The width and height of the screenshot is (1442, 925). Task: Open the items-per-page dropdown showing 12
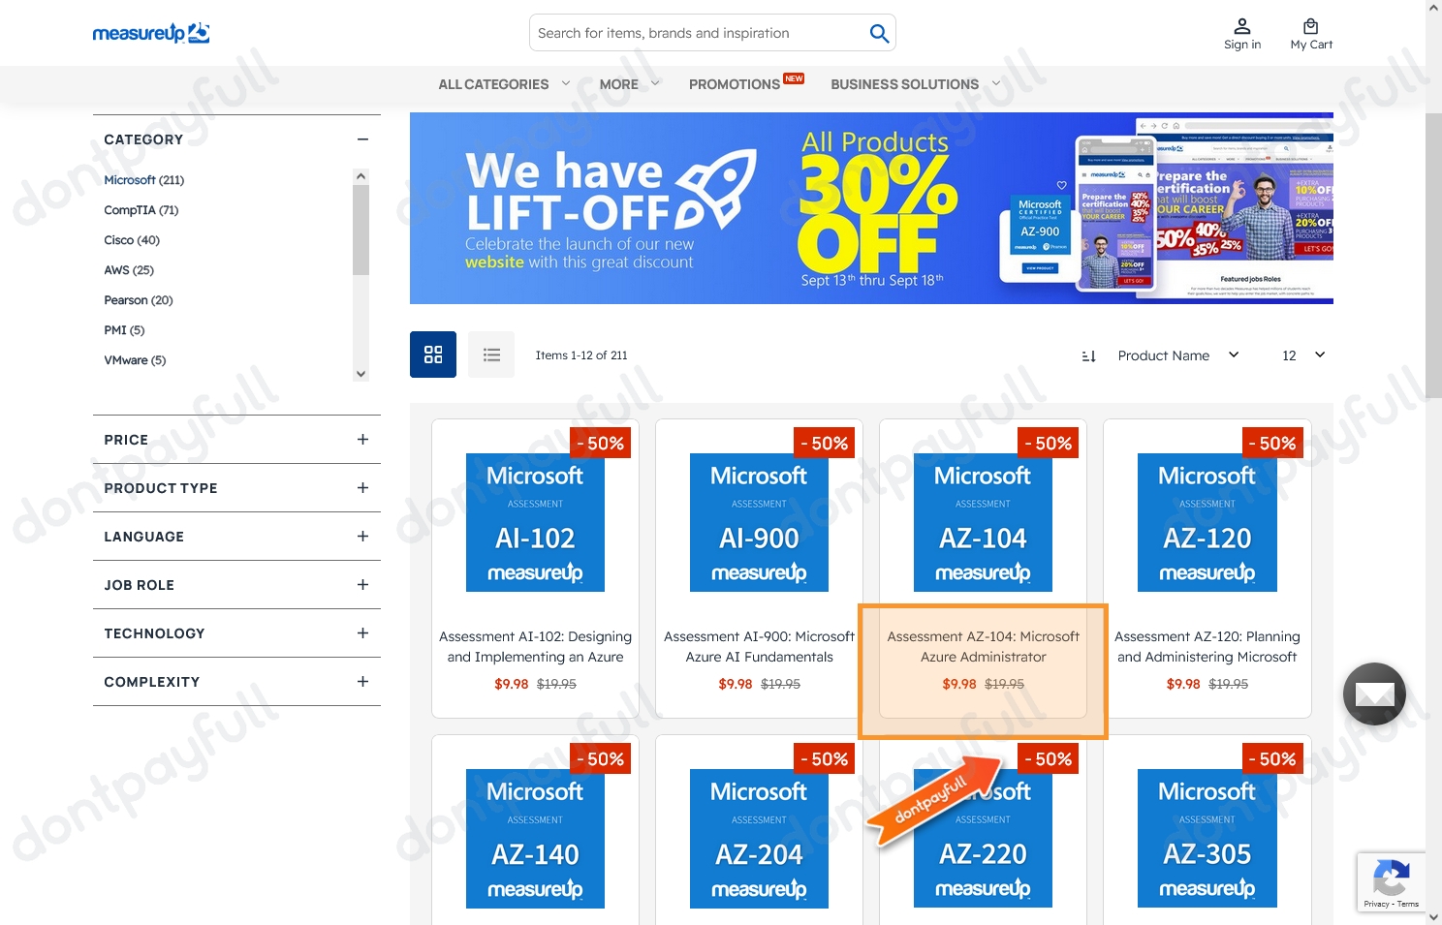click(1302, 355)
